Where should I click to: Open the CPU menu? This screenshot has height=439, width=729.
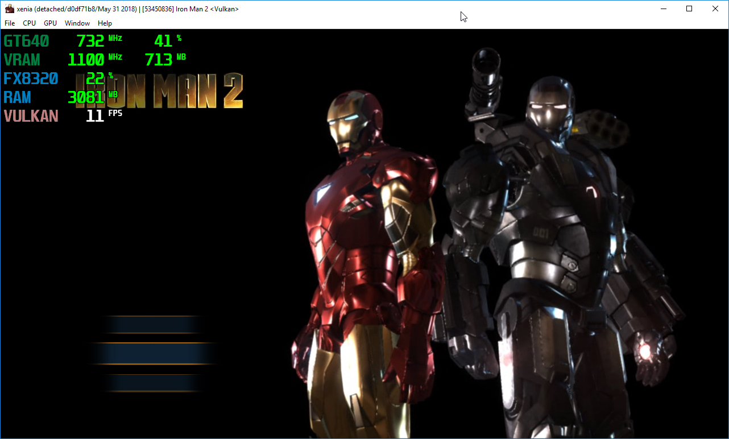pos(29,23)
